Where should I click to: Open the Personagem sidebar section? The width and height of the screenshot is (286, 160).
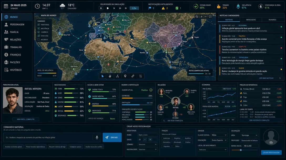[17, 24]
